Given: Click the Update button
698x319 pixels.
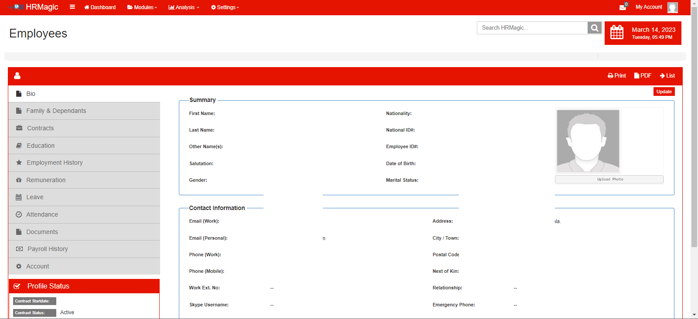Looking at the screenshot, I should (664, 92).
